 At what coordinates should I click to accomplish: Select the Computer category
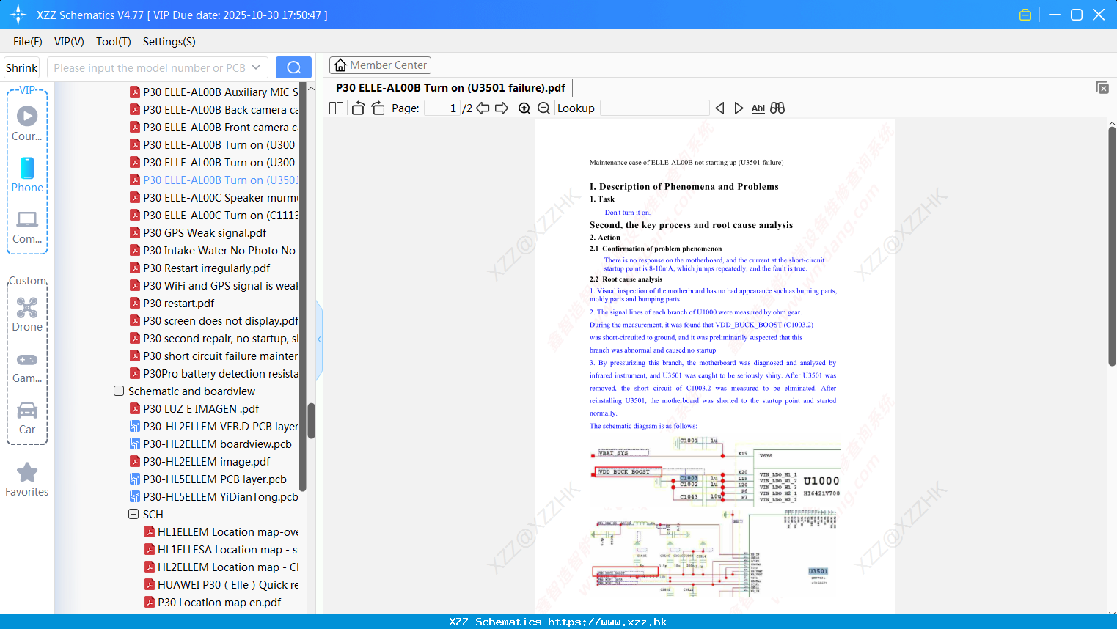click(27, 227)
